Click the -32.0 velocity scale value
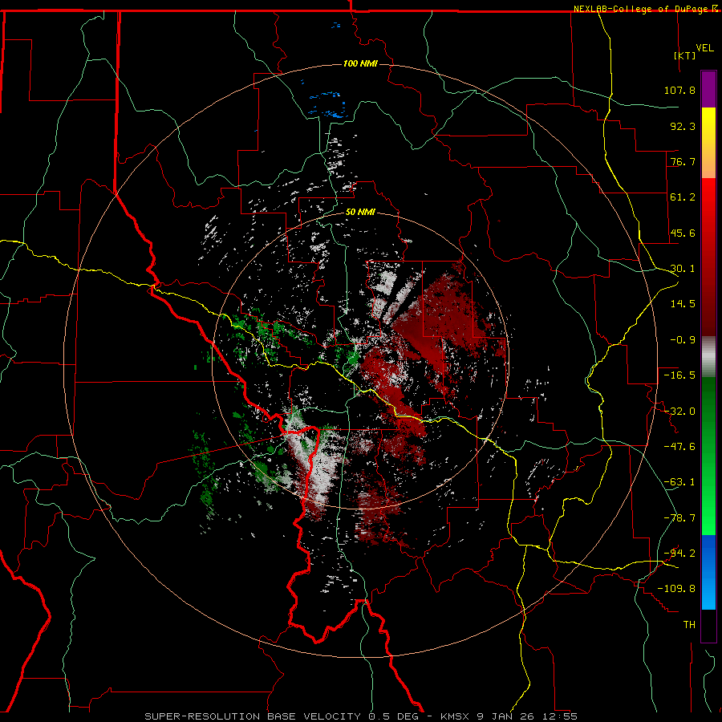The height and width of the screenshot is (722, 722). (679, 412)
